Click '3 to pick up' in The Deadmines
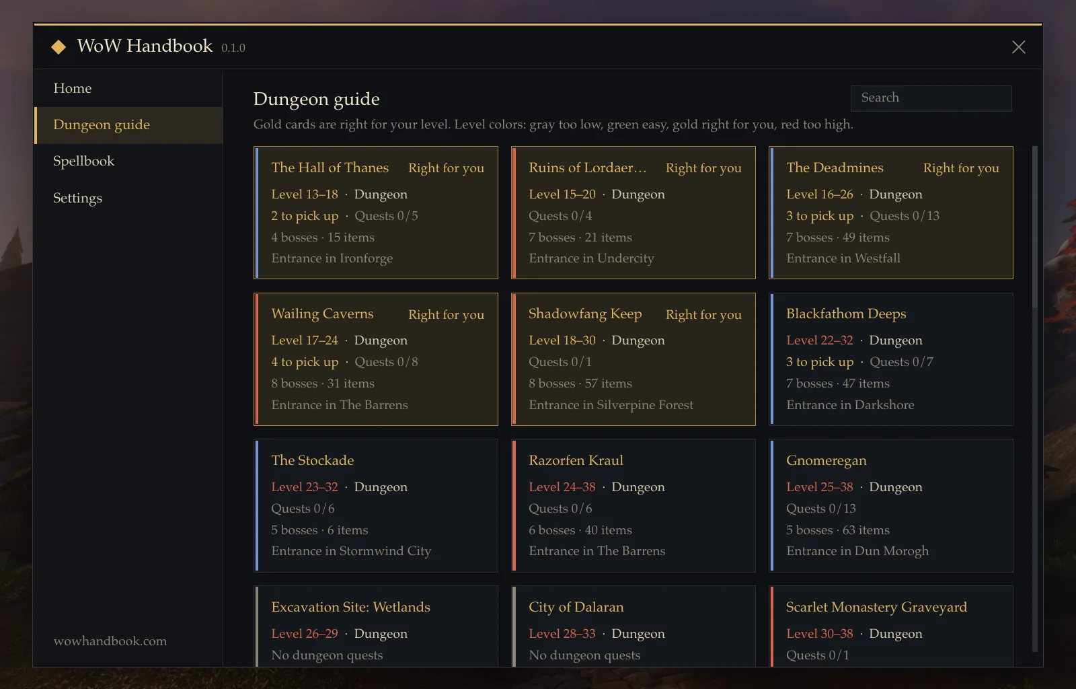 820,215
